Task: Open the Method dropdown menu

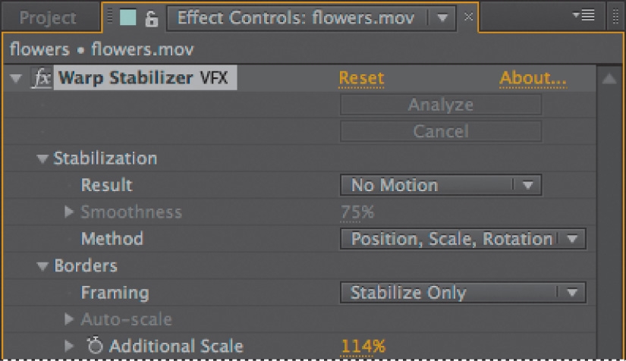Action: (x=463, y=239)
